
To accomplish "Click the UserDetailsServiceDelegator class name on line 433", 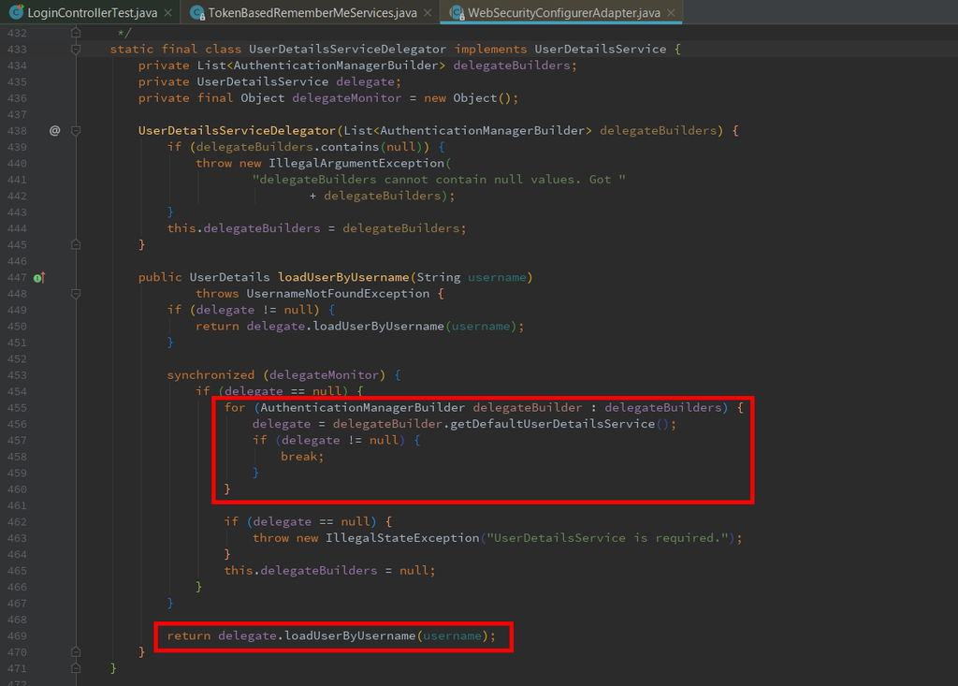I will coord(347,49).
